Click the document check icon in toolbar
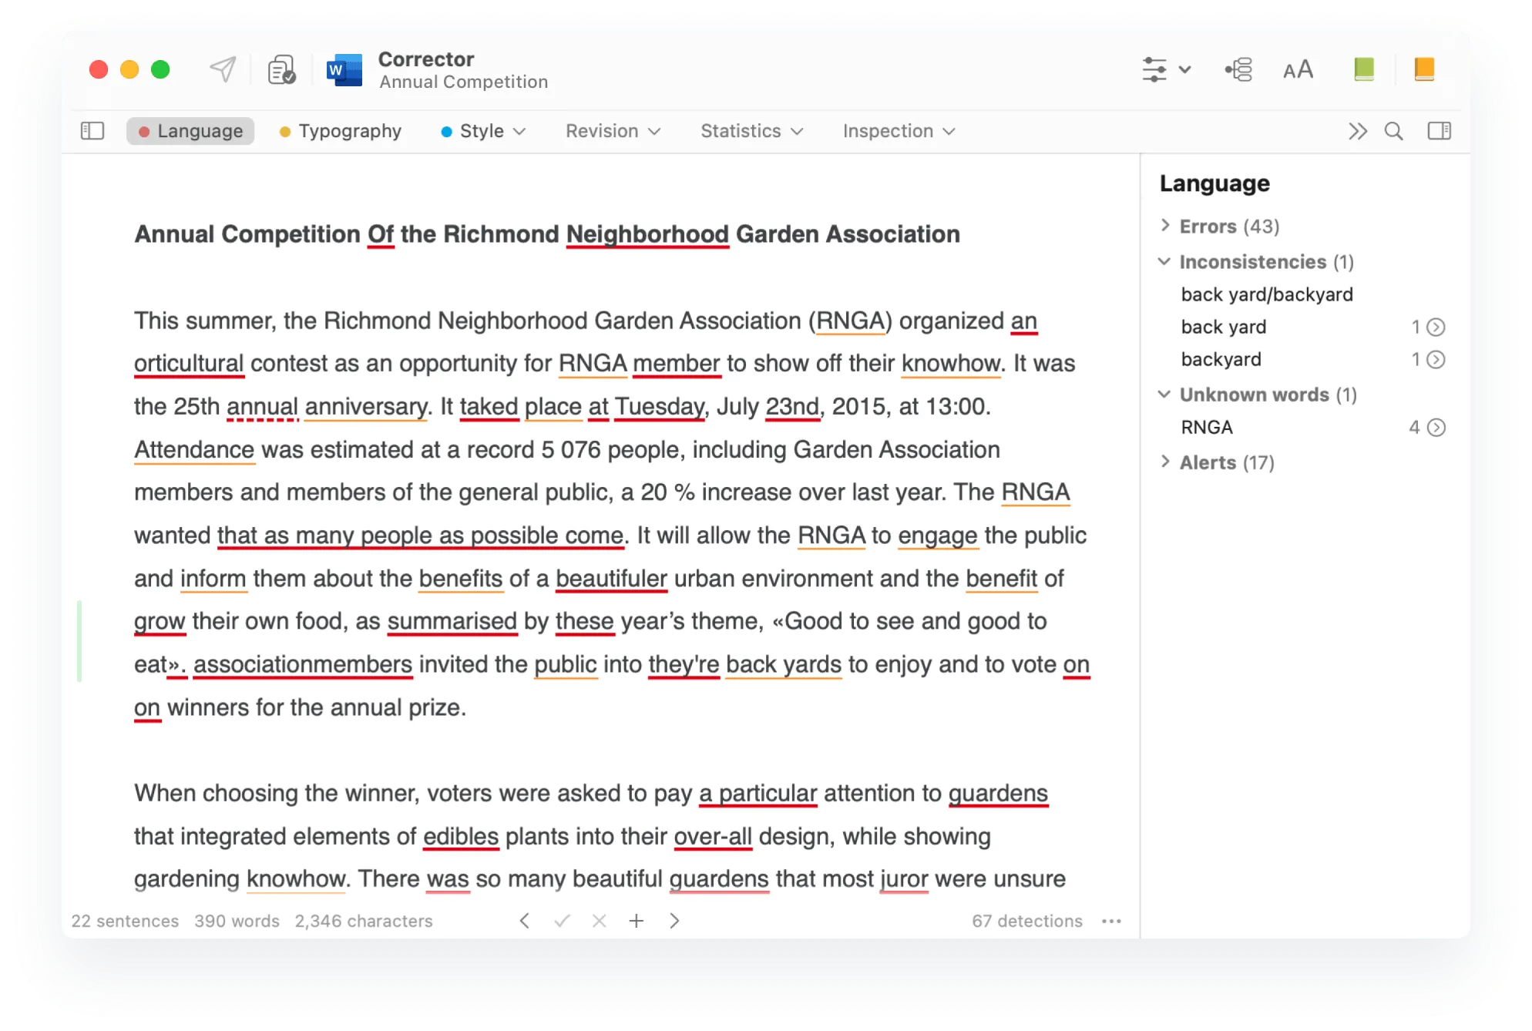The height and width of the screenshot is (1031, 1532). coord(281,69)
